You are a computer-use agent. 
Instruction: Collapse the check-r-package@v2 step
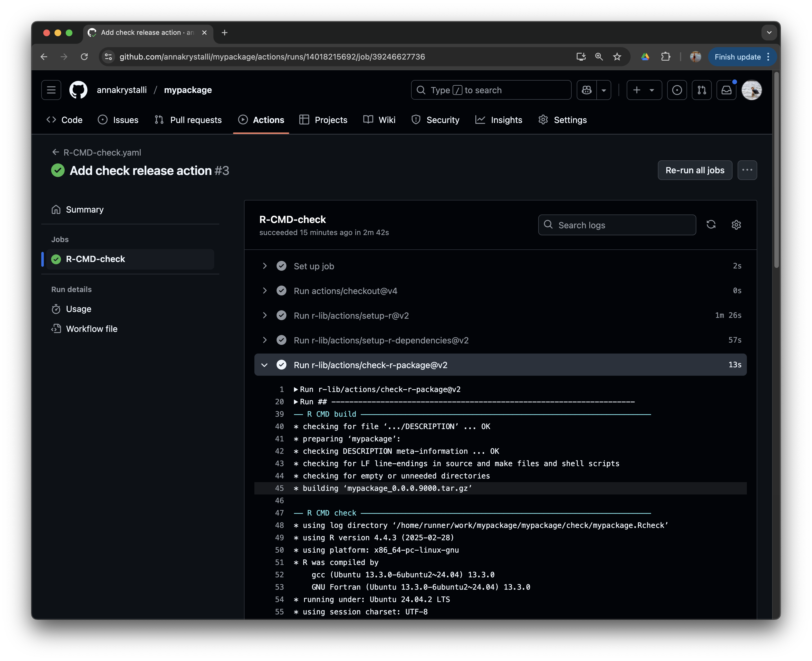[x=500, y=365]
